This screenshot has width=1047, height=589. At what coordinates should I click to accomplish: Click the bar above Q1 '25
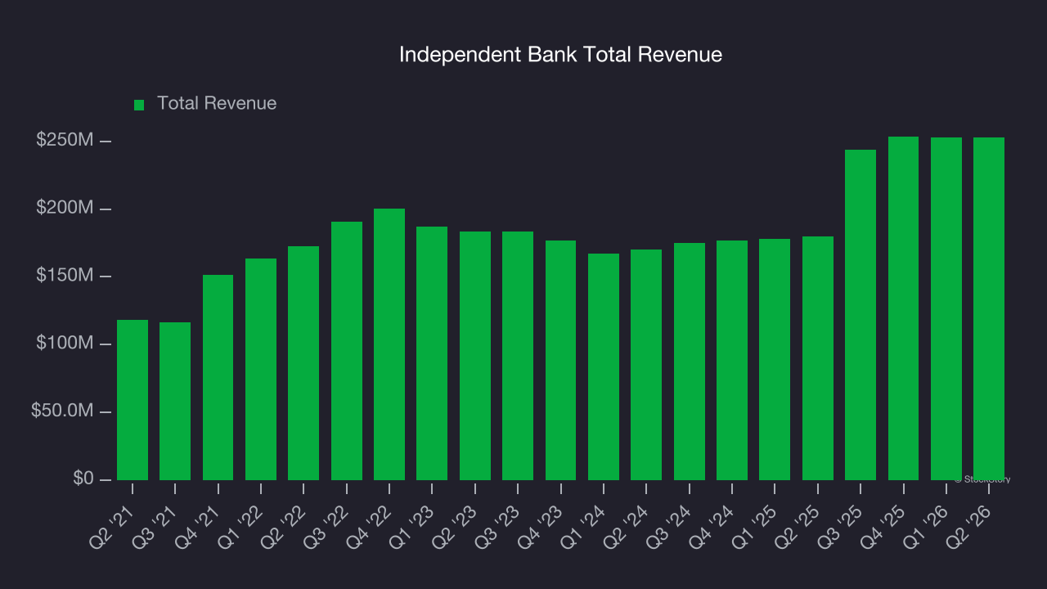[775, 359]
